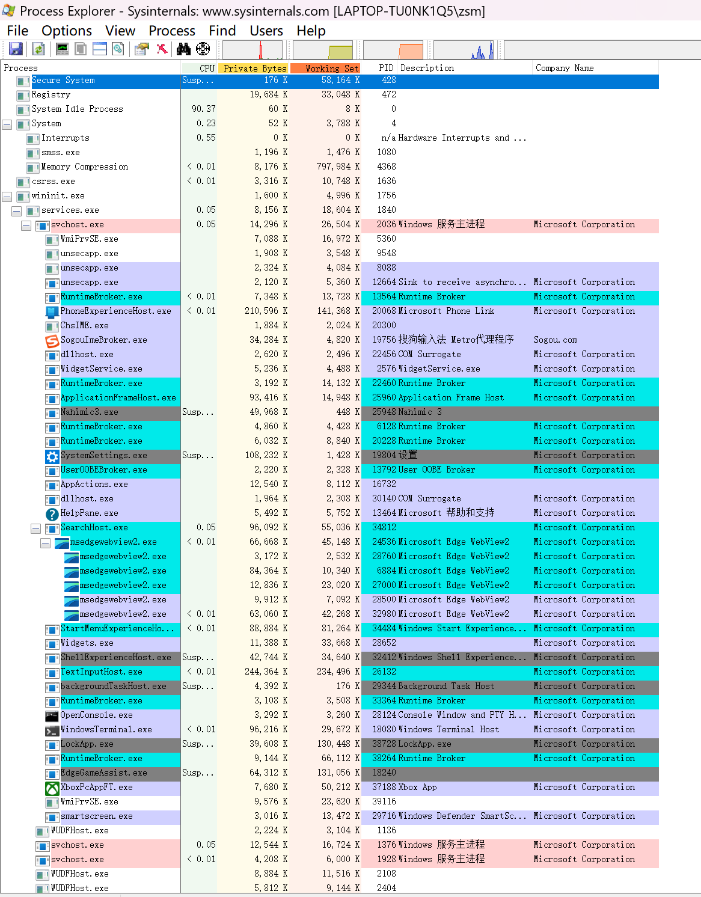Click the SystemSettings.exe gear icon
The width and height of the screenshot is (701, 897).
point(52,456)
